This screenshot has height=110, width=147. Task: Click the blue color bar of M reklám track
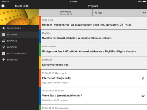pyautogui.click(x=40, y=36)
